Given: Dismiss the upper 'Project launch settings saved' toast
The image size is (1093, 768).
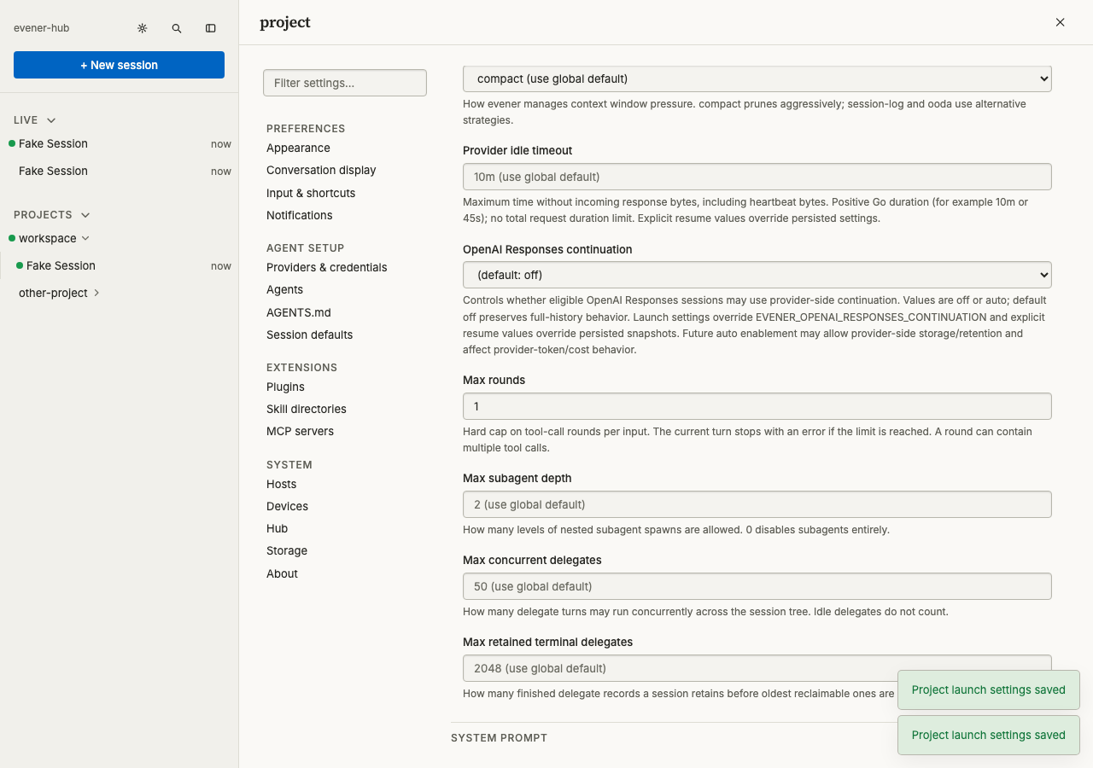Looking at the screenshot, I should pos(988,689).
